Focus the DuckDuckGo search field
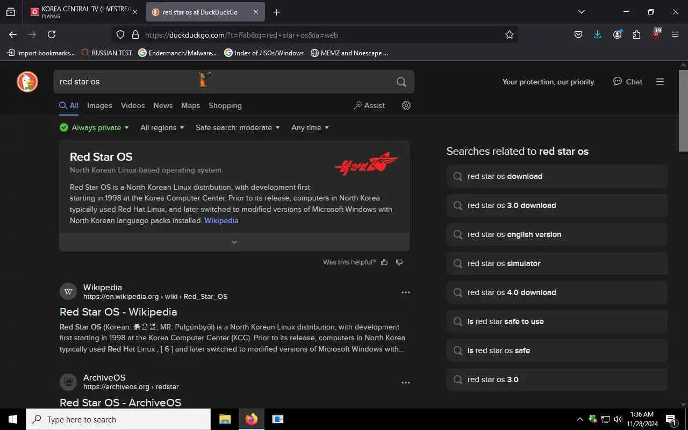688x430 pixels. click(223, 82)
